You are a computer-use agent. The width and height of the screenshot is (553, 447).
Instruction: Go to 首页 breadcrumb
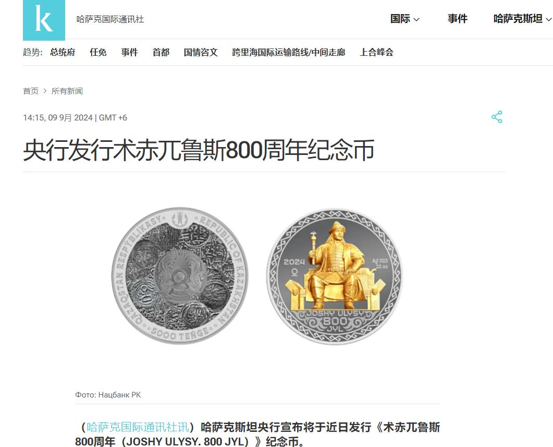pyautogui.click(x=31, y=91)
